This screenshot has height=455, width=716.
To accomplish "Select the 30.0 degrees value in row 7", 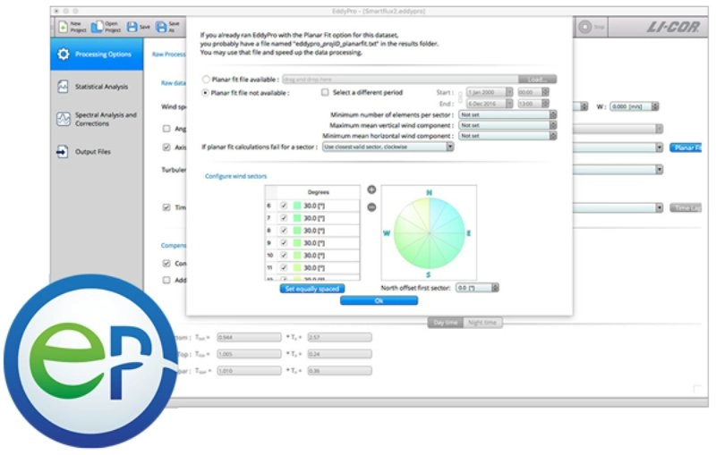I will click(x=314, y=218).
